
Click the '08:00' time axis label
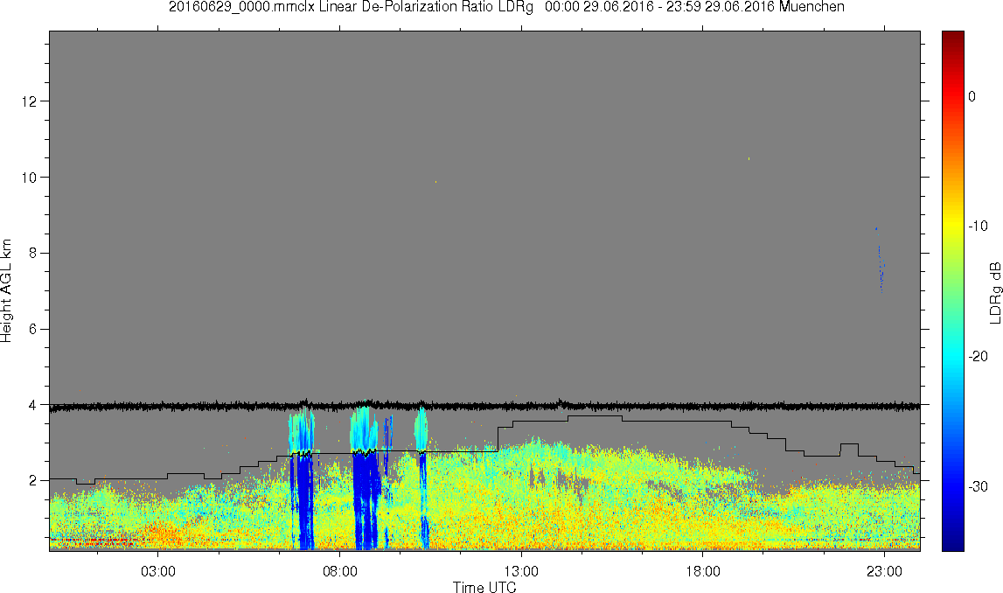point(339,571)
